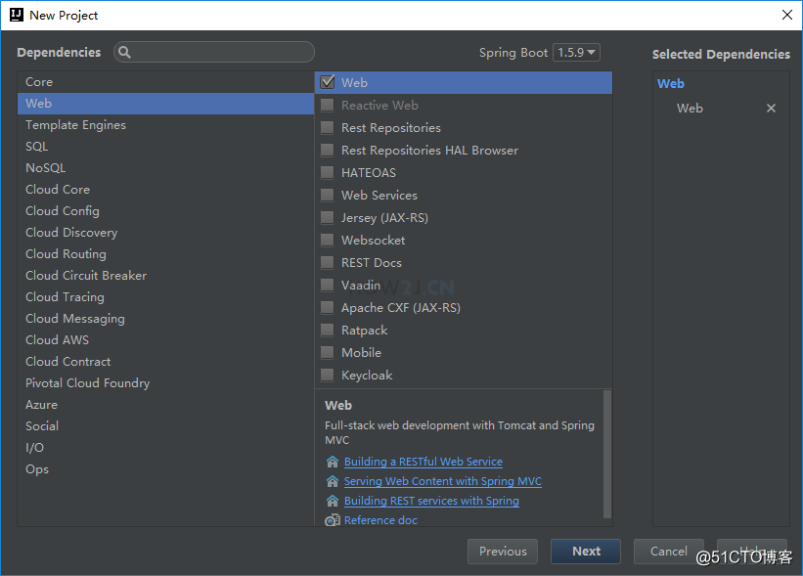This screenshot has height=576, width=803.
Task: Click the Previous button
Action: click(x=503, y=552)
